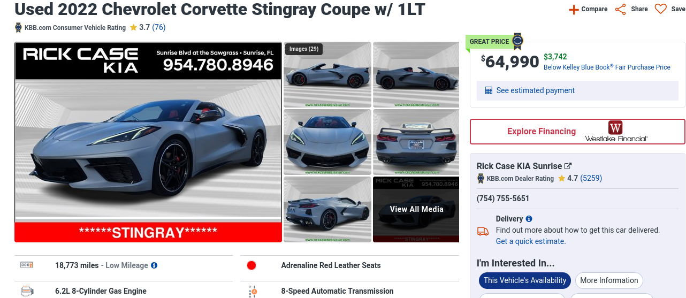Click the Delivery info icon
This screenshot has width=686, height=298.
coord(529,219)
